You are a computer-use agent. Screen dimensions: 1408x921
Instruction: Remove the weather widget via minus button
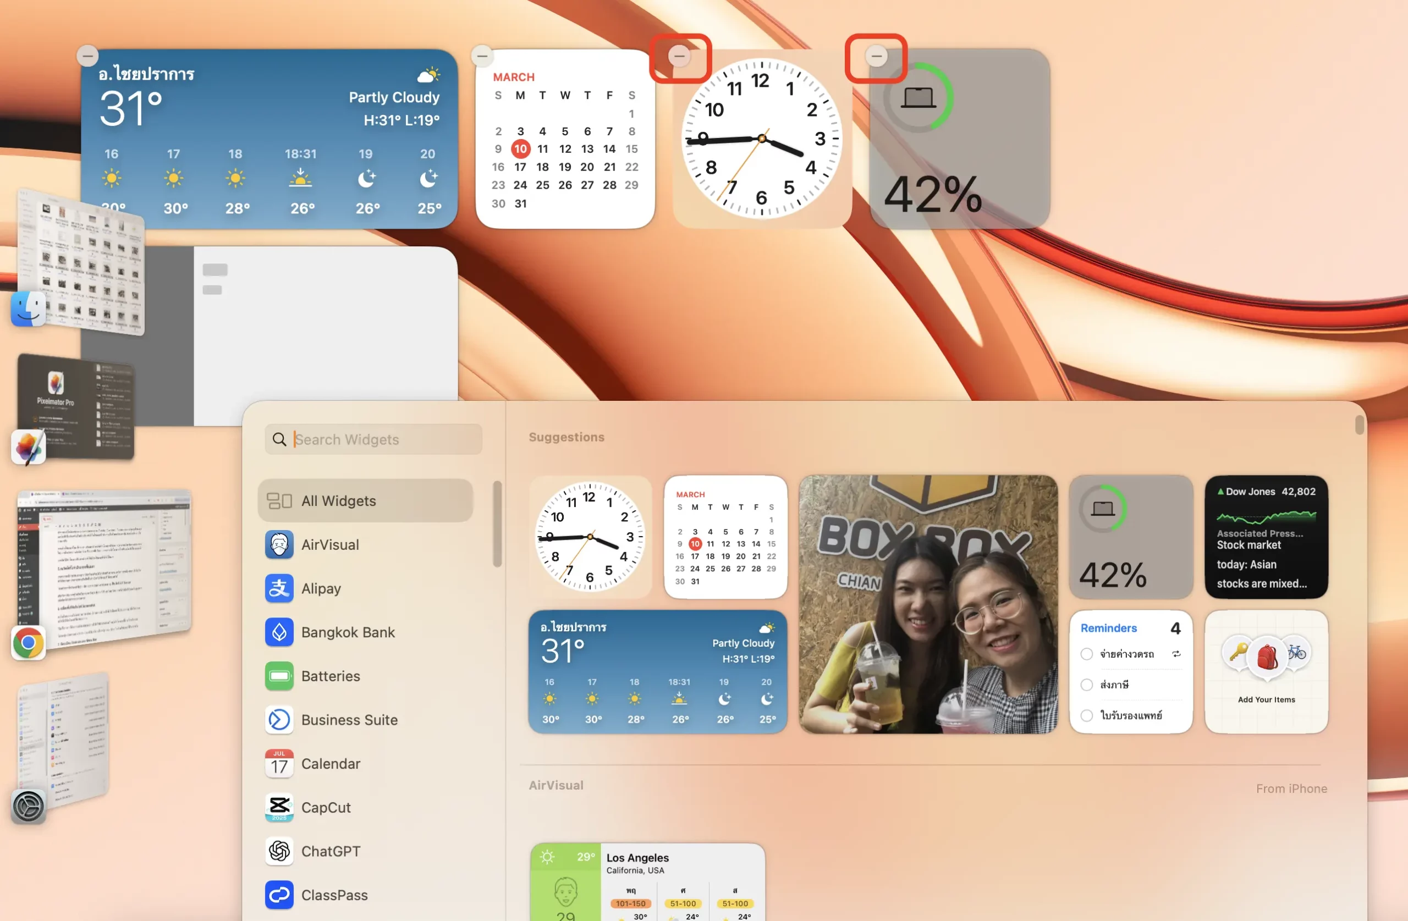[87, 56]
